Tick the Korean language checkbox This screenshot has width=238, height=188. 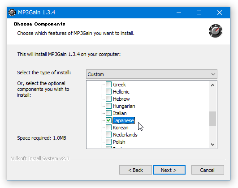click(x=108, y=128)
